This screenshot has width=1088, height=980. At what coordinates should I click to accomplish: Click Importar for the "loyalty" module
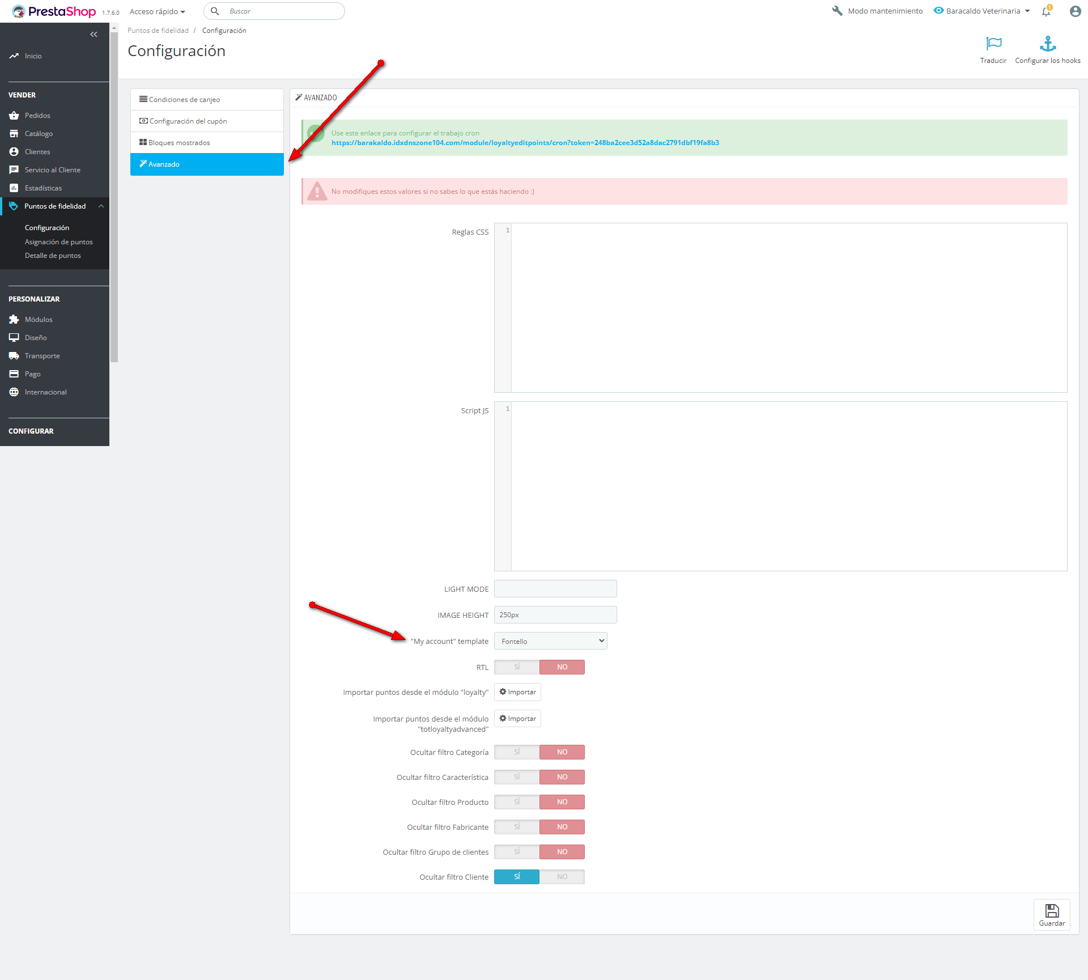[517, 692]
